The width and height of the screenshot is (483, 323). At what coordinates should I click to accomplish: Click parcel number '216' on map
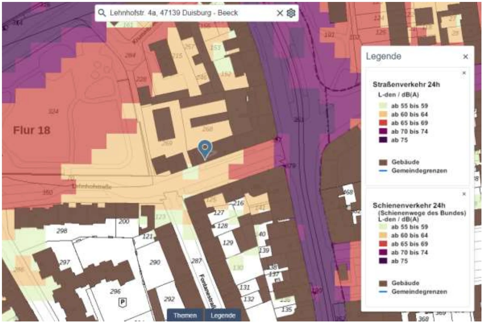point(239,203)
